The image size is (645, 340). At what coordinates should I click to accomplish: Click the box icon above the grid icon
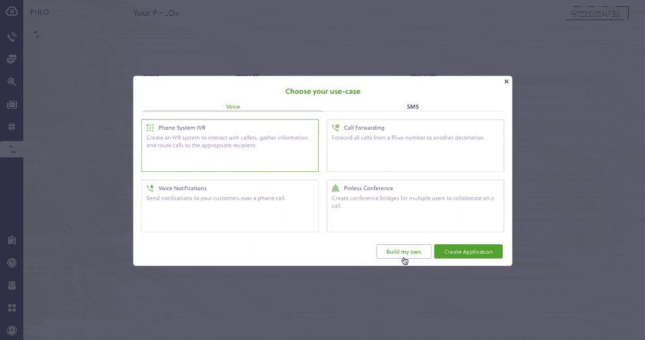click(11, 285)
